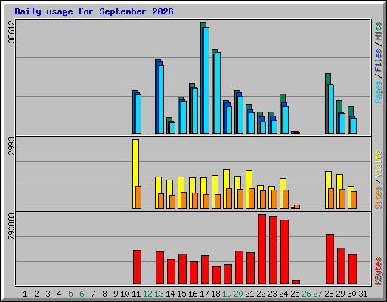Select the cyan pages bar for day 16
Image resolution: width=387 pixels, height=302 pixels.
[195, 111]
